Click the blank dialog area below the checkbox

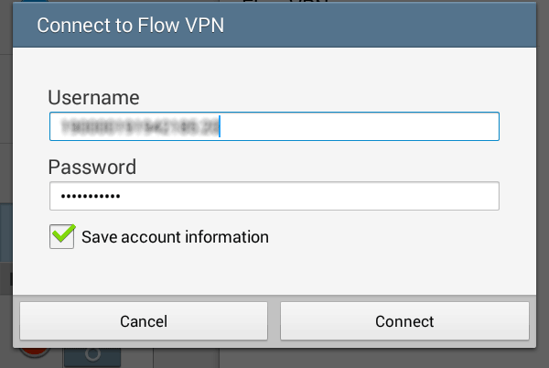coord(274,273)
